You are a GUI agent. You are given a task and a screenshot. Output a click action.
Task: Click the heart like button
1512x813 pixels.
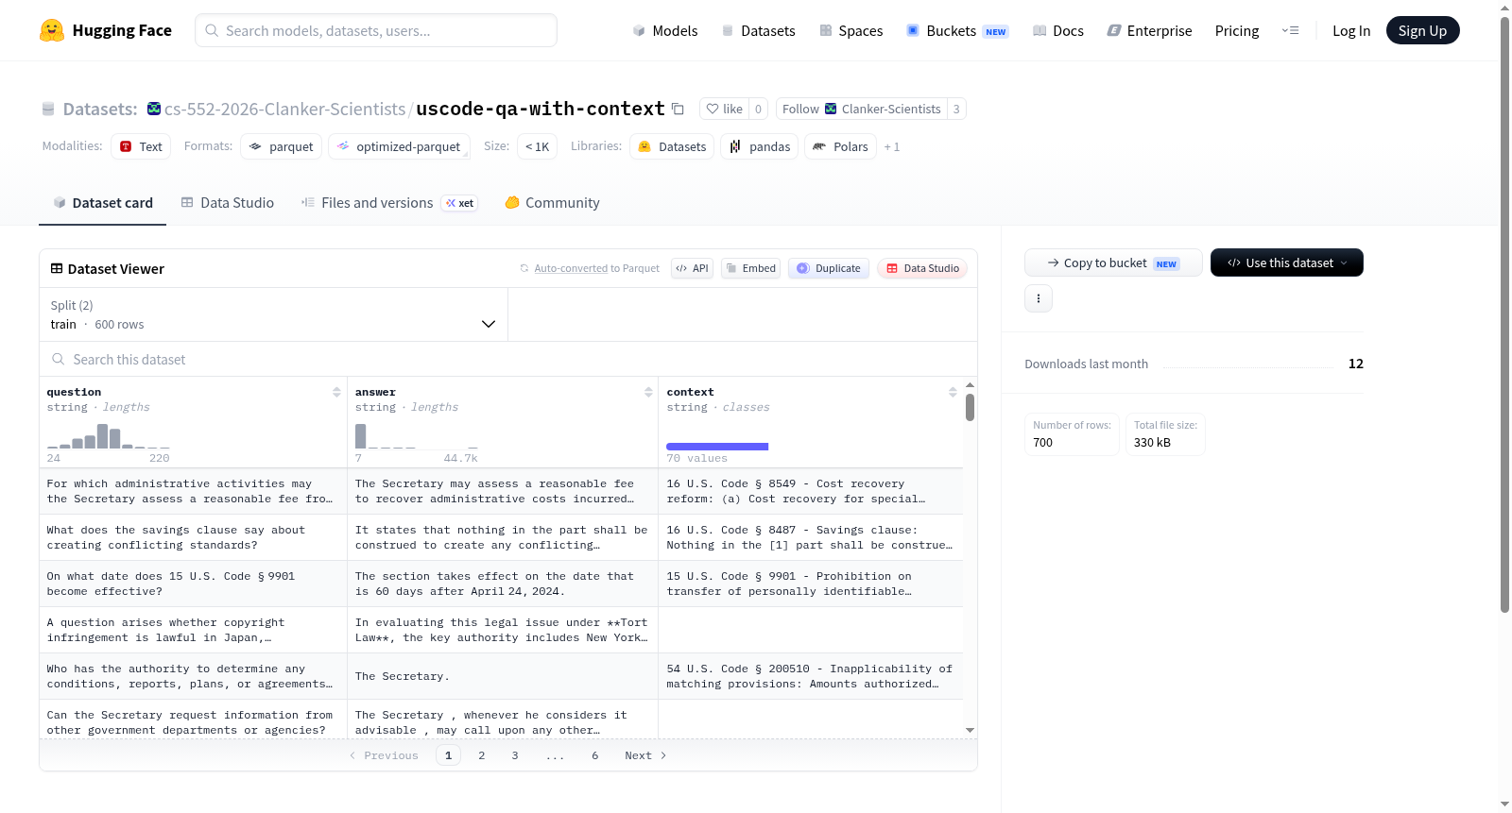point(725,109)
